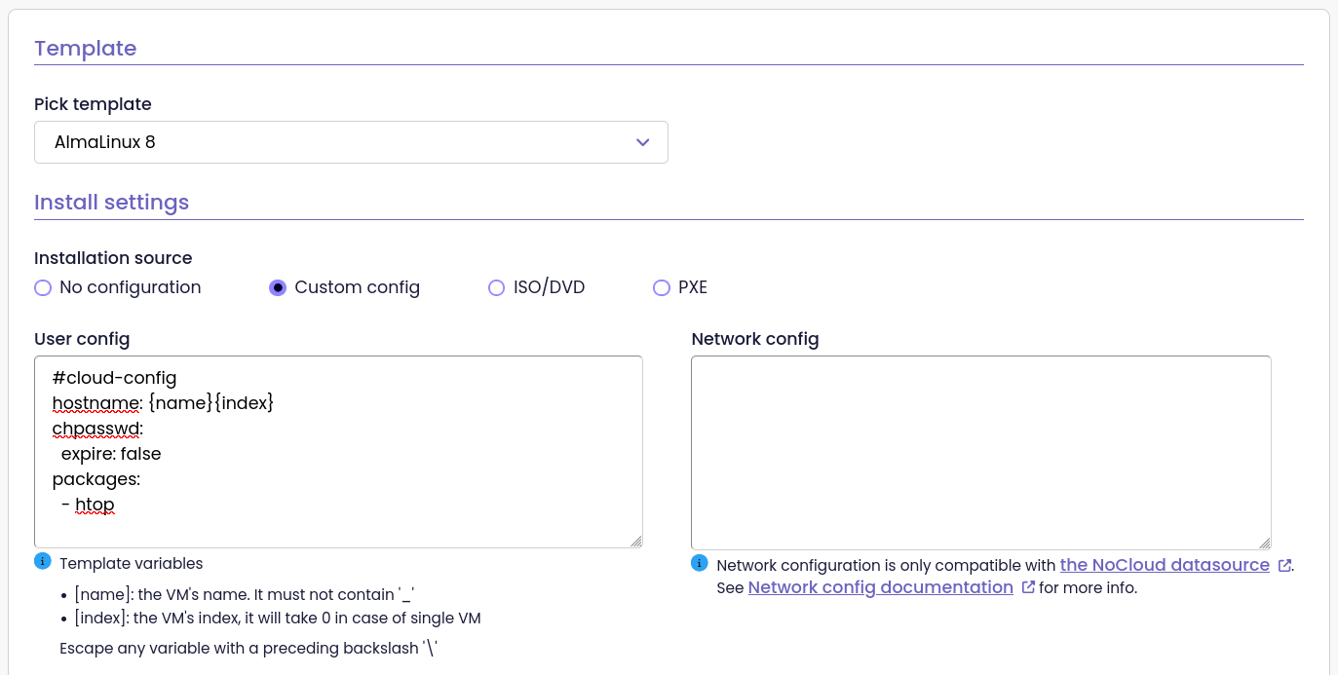
Task: Open the NoCloud datasource link
Action: [x=1165, y=565]
